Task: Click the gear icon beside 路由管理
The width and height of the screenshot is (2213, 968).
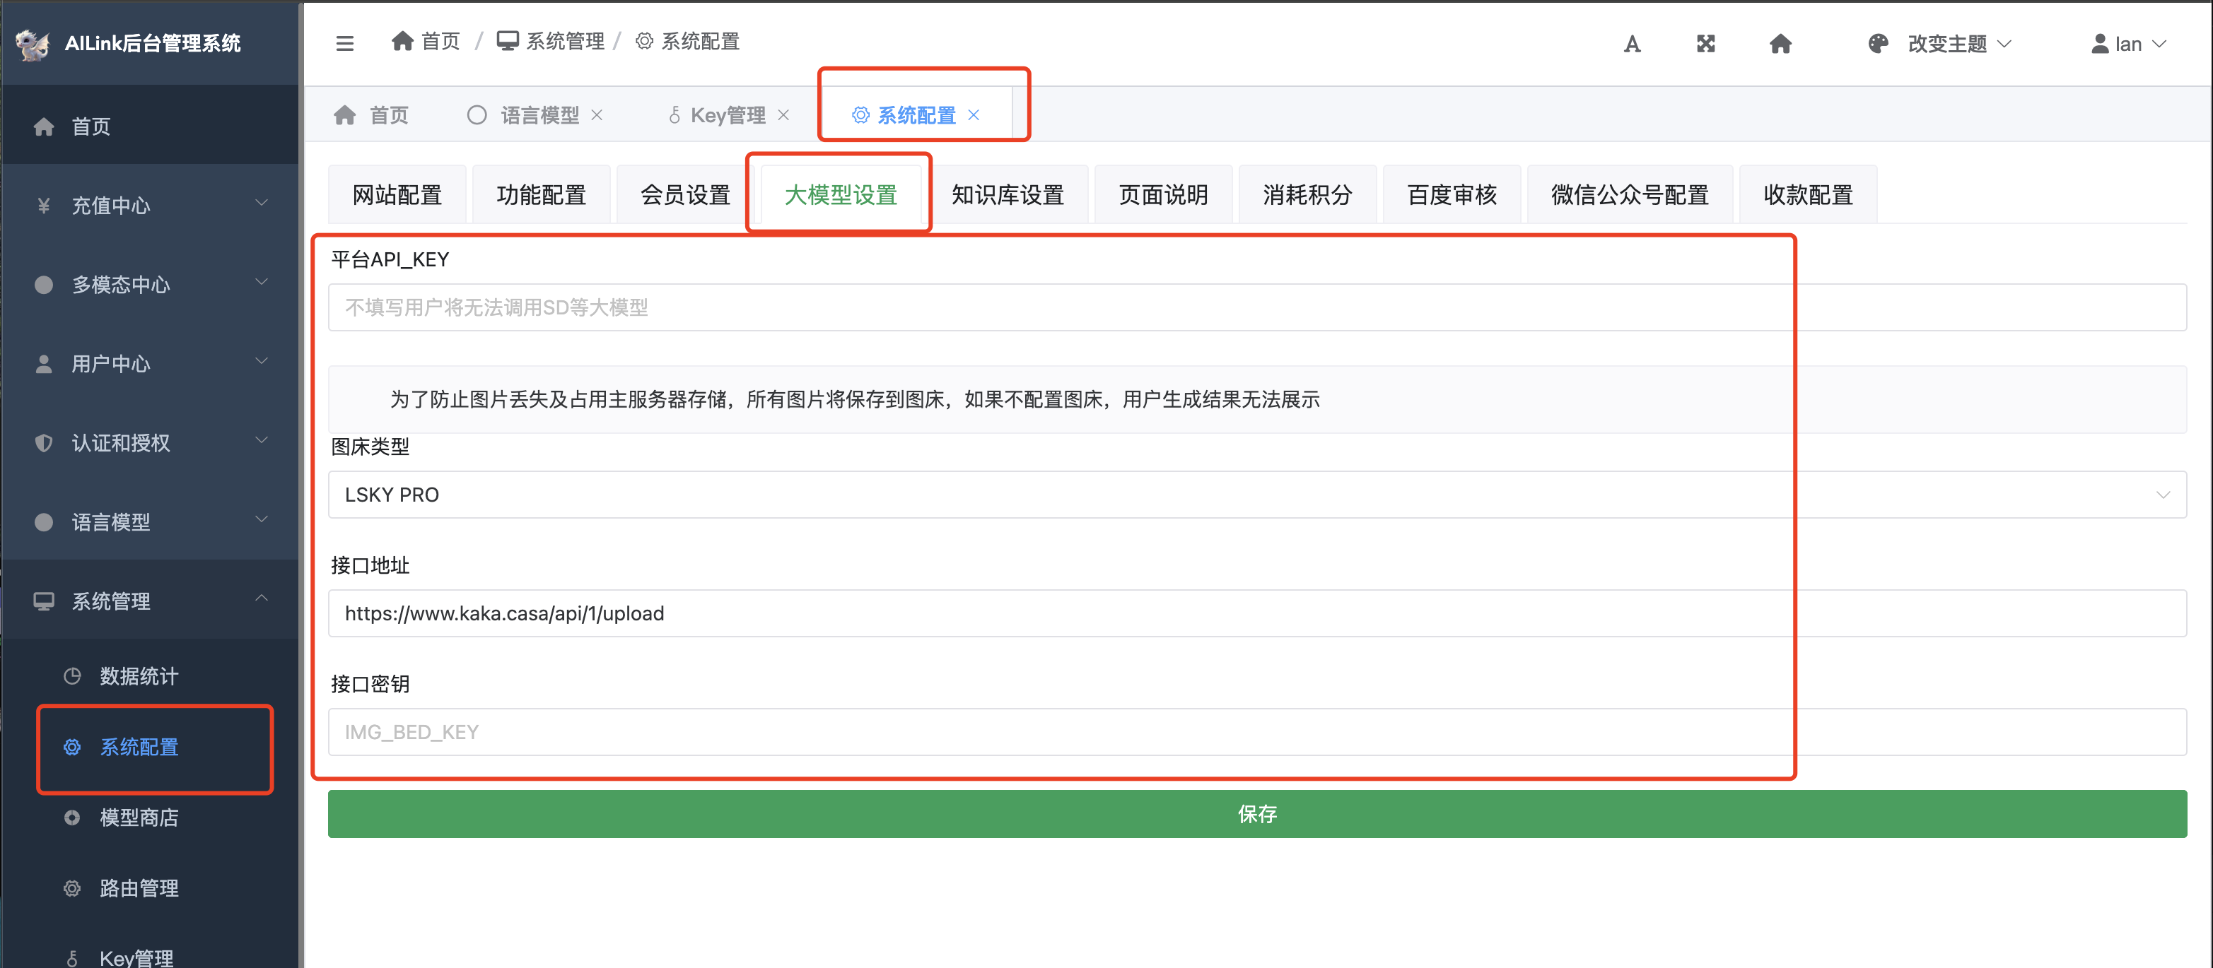Action: (x=72, y=888)
